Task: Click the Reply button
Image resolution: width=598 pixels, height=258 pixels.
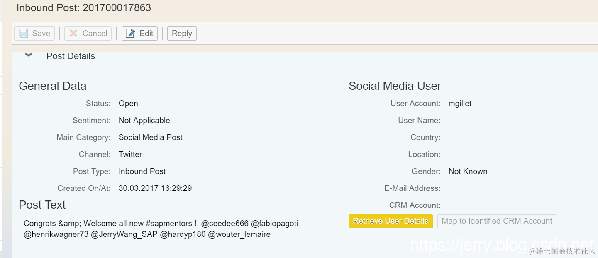Action: pos(182,34)
